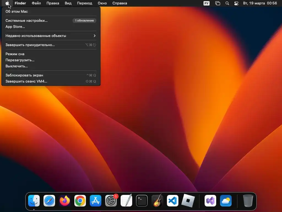Image resolution: width=282 pixels, height=212 pixels.
Task: Select 'Выключить…' menu item
Action: (x=51, y=66)
